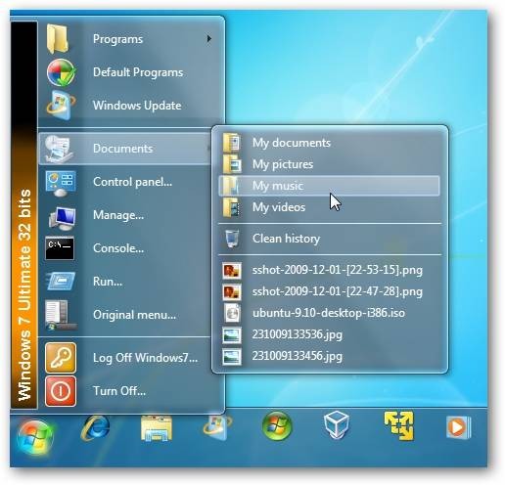Click the Control panel icon
The image size is (505, 485).
click(x=61, y=183)
